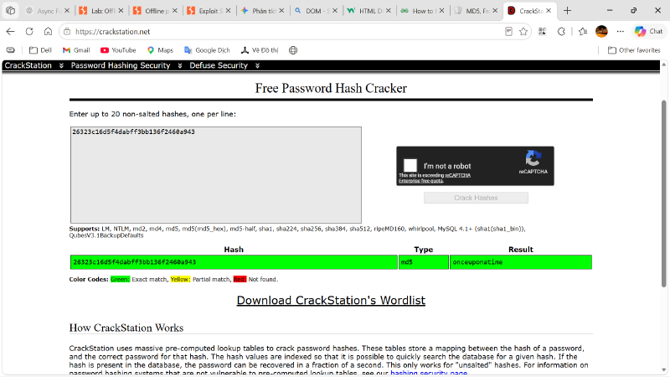Screen dimensions: 670x377
Task: Click the green oneuponatime result cell
Action: pyautogui.click(x=520, y=262)
